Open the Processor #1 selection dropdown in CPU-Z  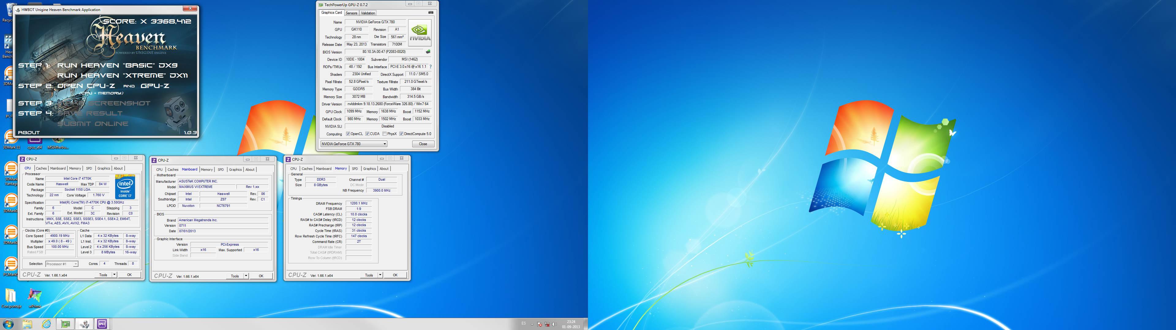pos(62,264)
